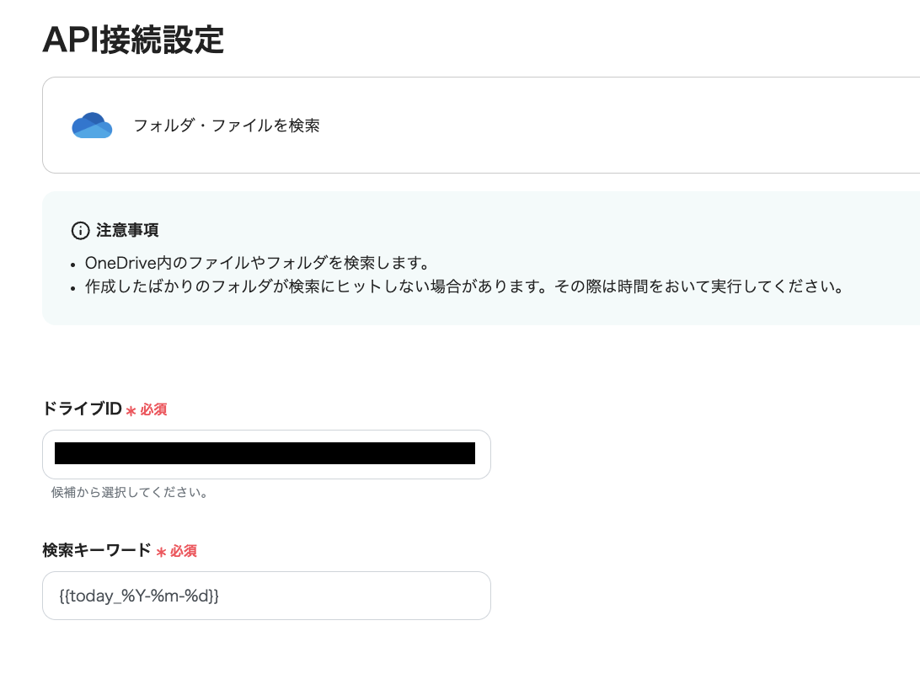Click the red asterisk next to ドライブID
The width and height of the screenshot is (920, 674).
pyautogui.click(x=131, y=410)
